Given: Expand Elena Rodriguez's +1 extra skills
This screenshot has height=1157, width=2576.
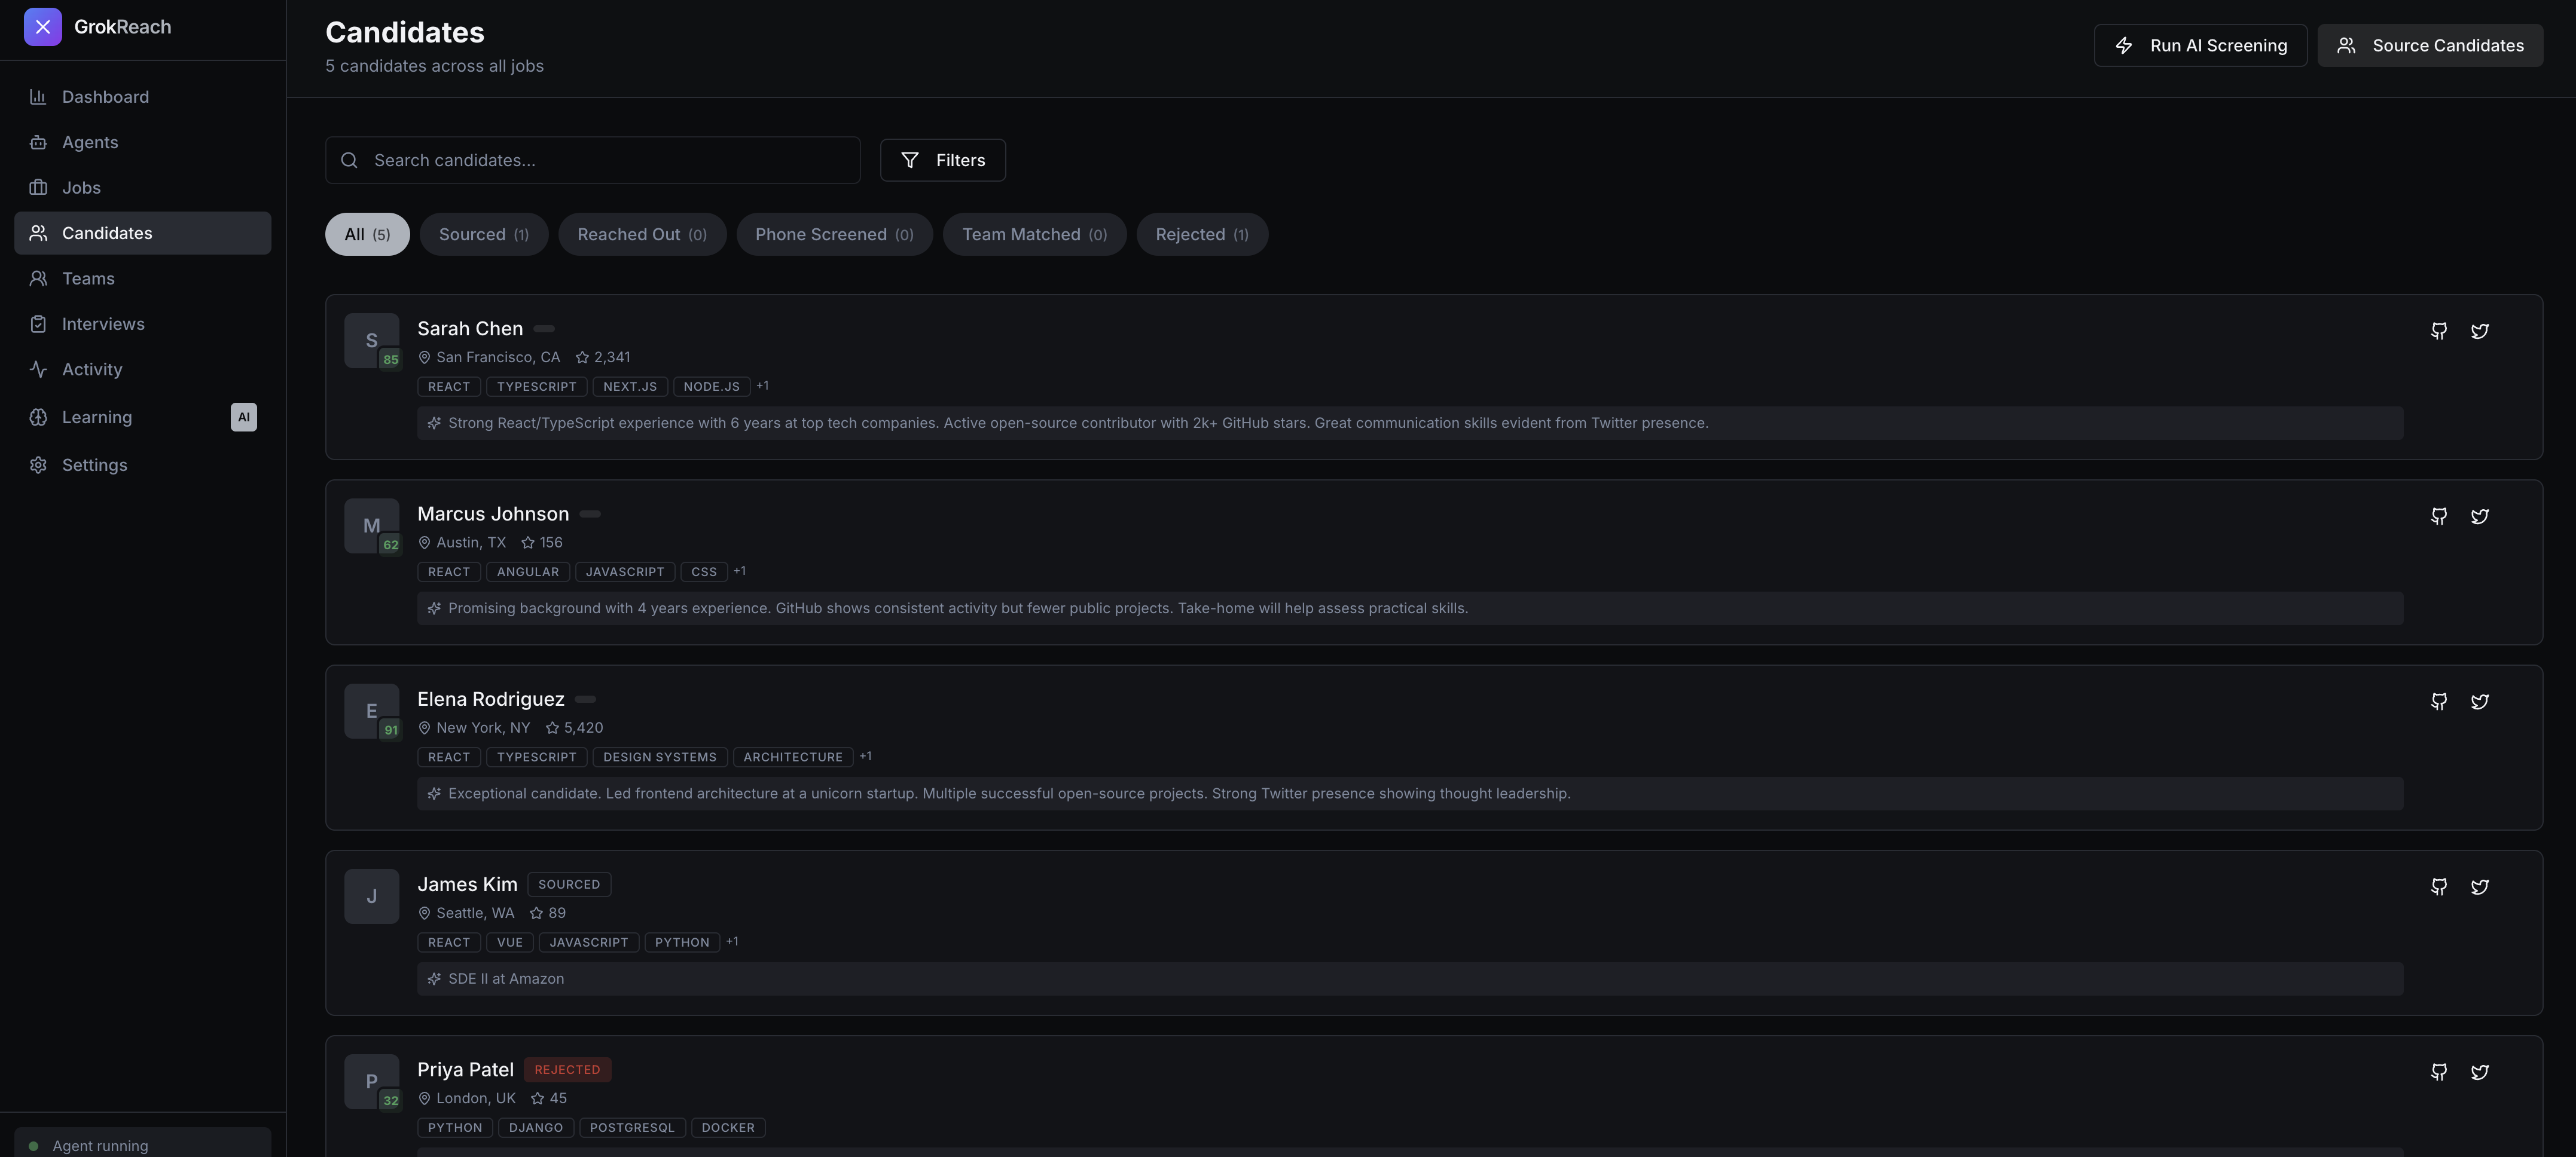Looking at the screenshot, I should [x=865, y=757].
